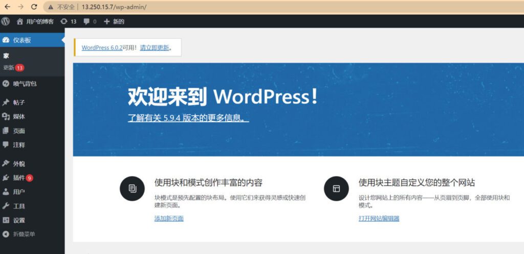Viewport: 524px width, 254px height.
Task: Click the page icon beside 使用块和模式创作丰富的内容
Action: pos(132,189)
